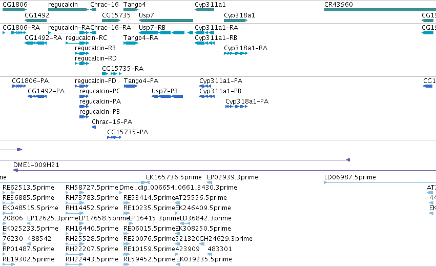
Task: Select the Cyp318a1 gene label
Action: 239,15
